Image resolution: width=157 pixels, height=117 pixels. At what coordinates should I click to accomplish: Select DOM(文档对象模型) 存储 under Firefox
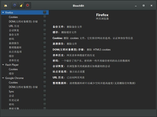[x=25, y=22]
